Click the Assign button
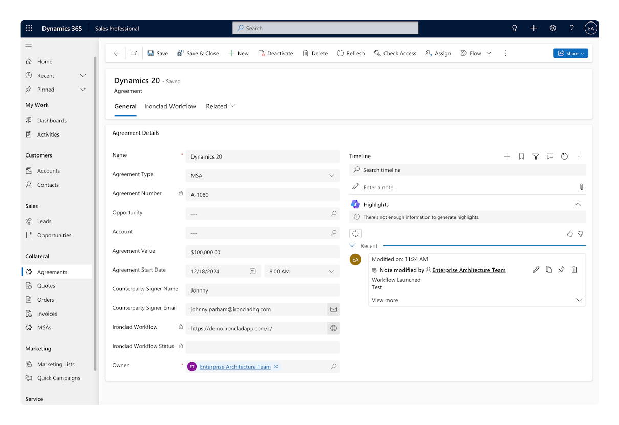The height and width of the screenshot is (425, 619). [438, 53]
